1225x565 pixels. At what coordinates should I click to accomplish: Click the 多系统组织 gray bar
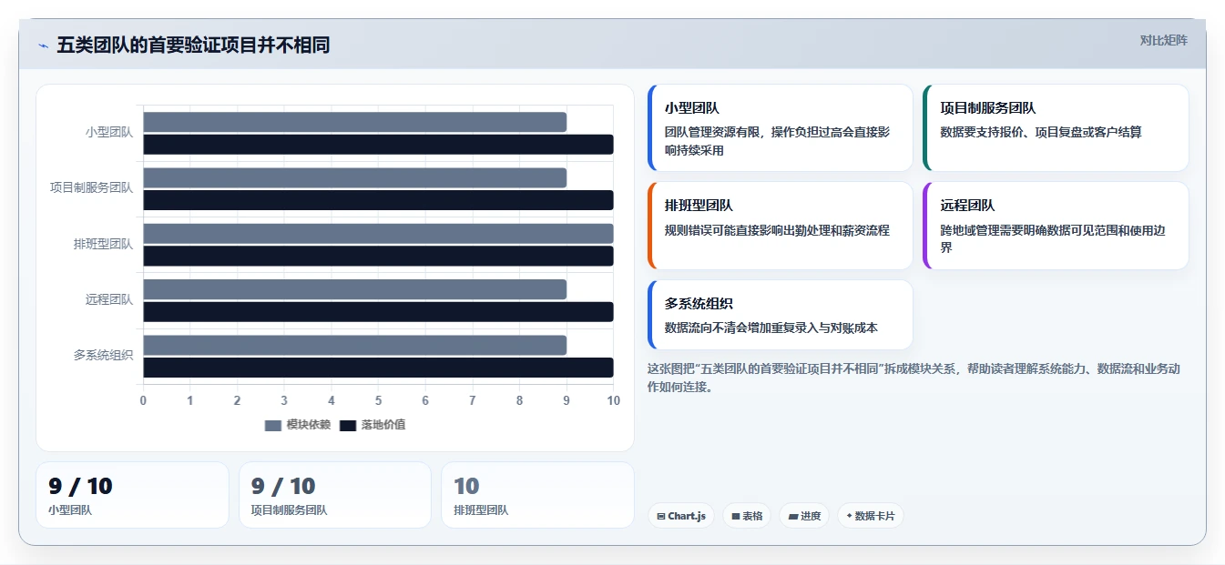[354, 345]
